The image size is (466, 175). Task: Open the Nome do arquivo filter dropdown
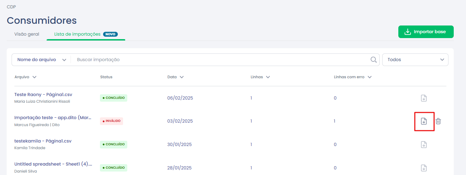41,60
